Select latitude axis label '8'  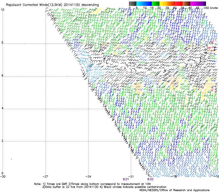2,43
